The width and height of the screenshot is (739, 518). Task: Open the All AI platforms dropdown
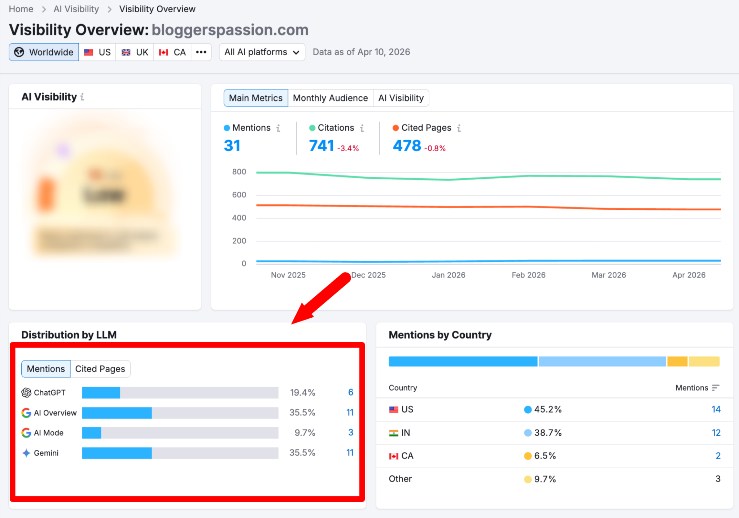tap(262, 52)
